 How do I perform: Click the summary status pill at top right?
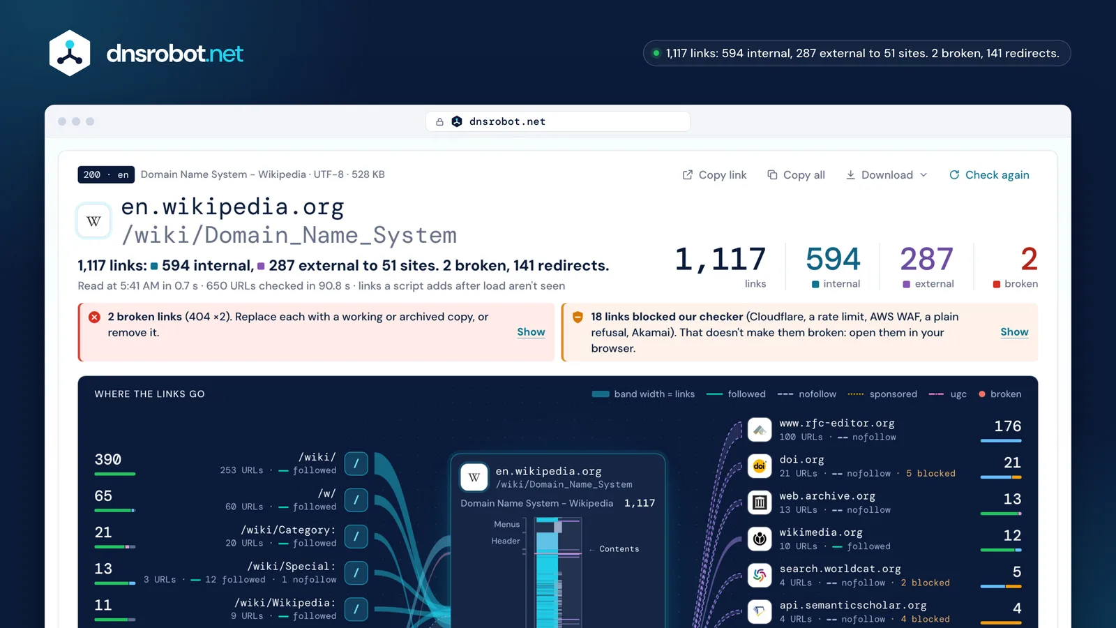[857, 53]
